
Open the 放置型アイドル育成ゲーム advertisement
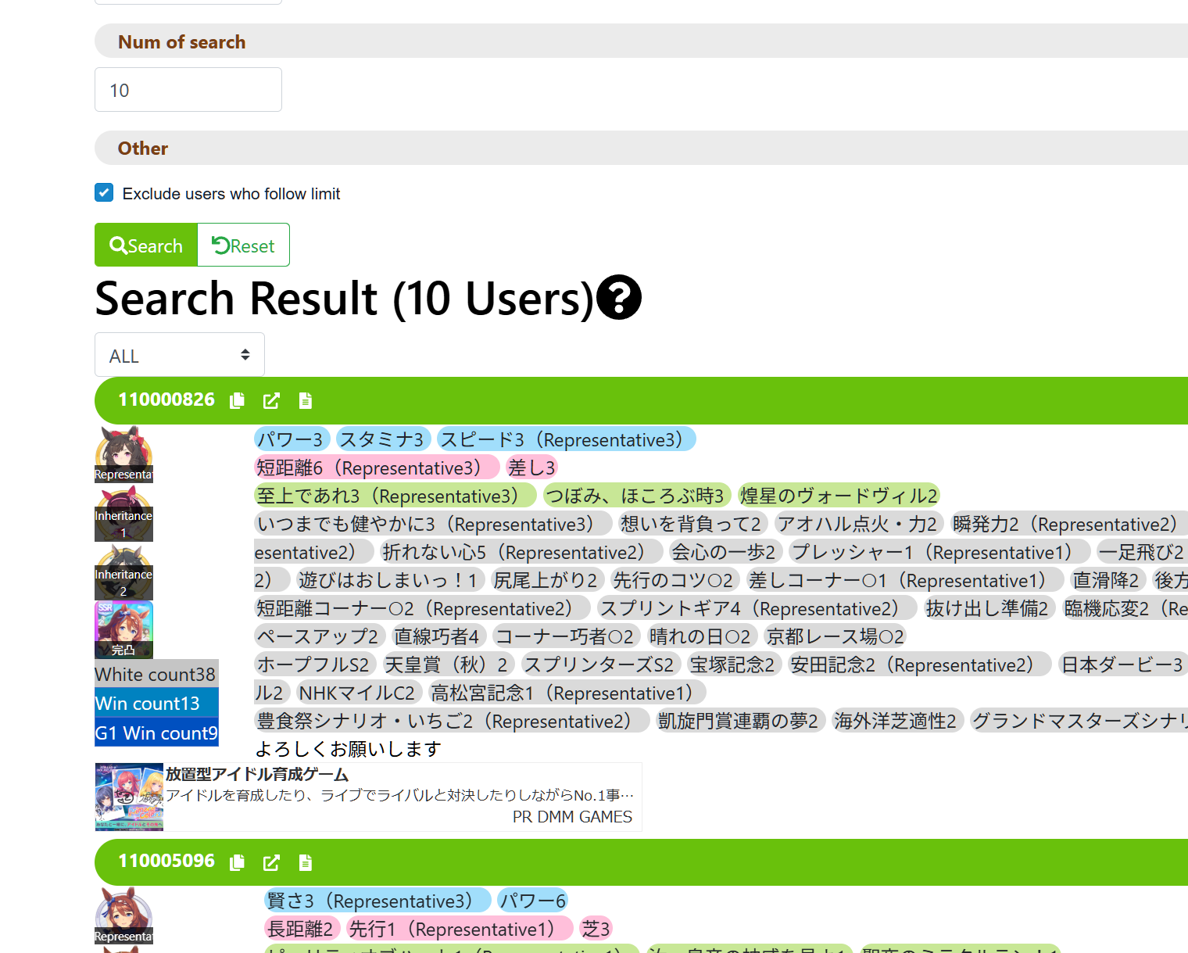pos(368,797)
